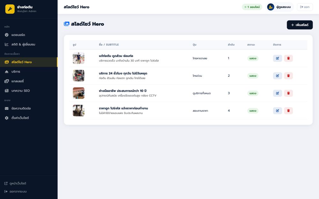
Task: Click trash icon for ราคาถูก โปร่งใส slide
Action: click(x=288, y=111)
